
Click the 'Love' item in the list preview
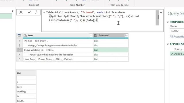(26, 87)
